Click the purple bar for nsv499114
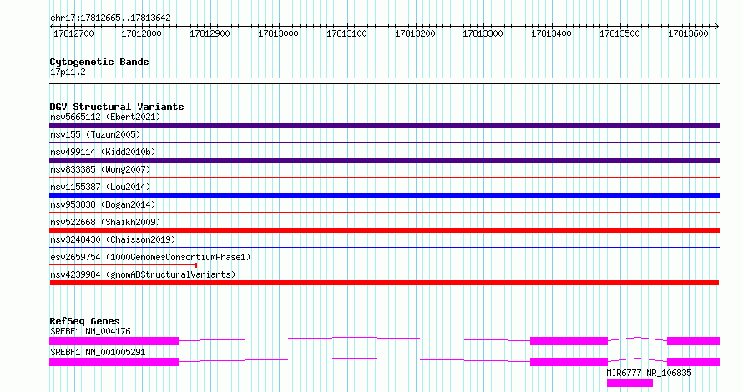The image size is (743, 392). click(384, 160)
